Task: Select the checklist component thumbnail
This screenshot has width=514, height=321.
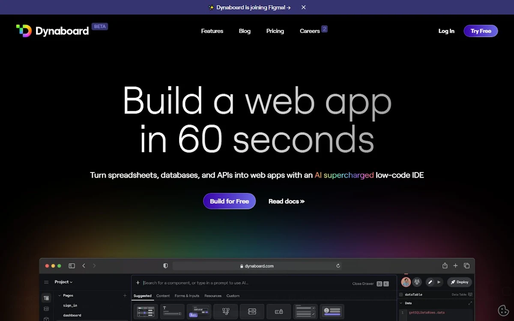Action: (305, 312)
